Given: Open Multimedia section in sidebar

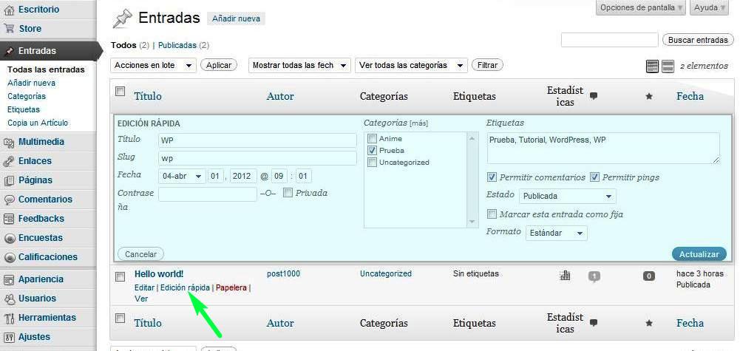Looking at the screenshot, I should 41,142.
